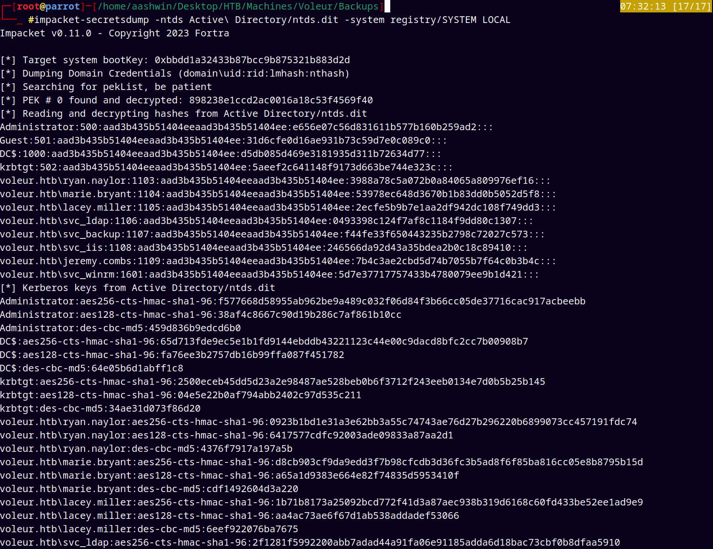This screenshot has width=713, height=549.
Task: Click the DC$ des-cbc-md5 key line
Action: [x=91, y=368]
